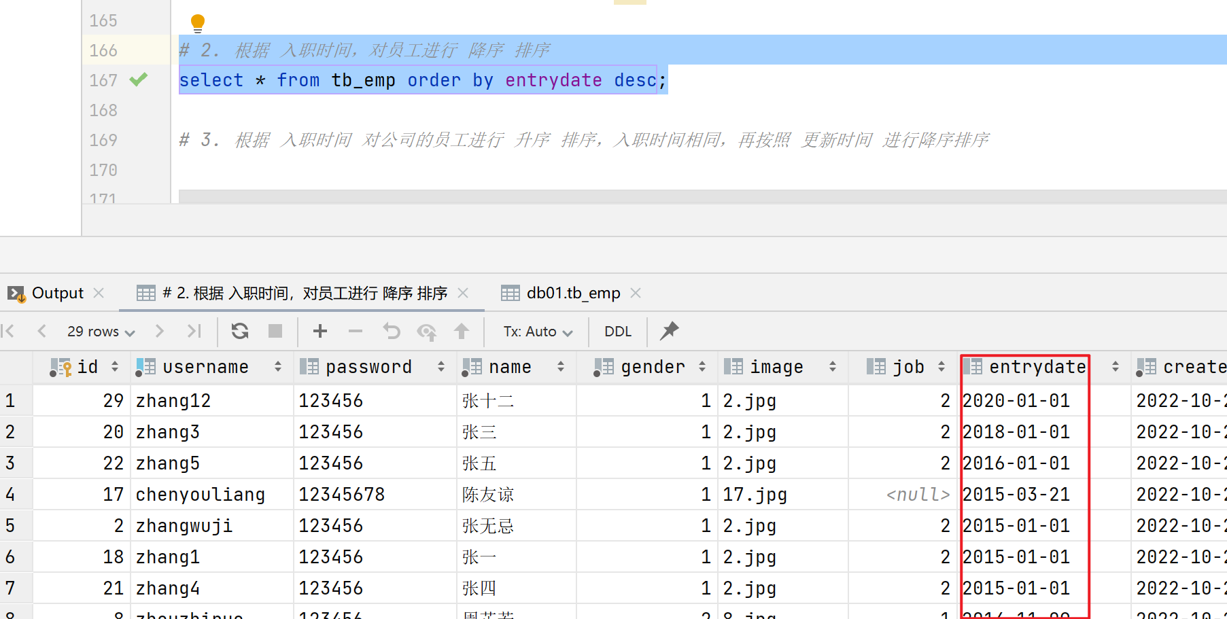
Task: Go to next page of results
Action: [x=160, y=331]
